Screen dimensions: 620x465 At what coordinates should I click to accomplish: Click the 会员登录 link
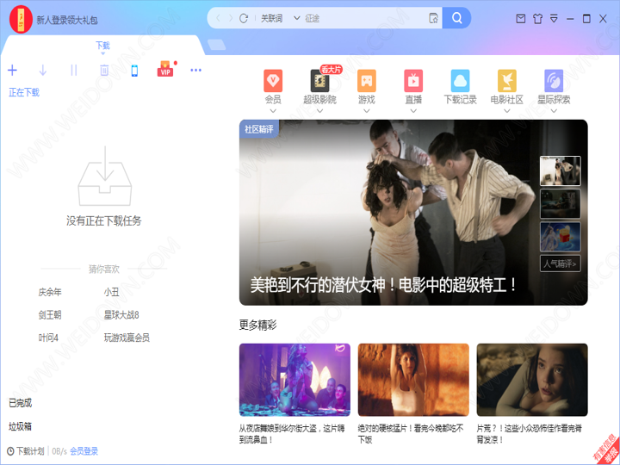coord(84,451)
